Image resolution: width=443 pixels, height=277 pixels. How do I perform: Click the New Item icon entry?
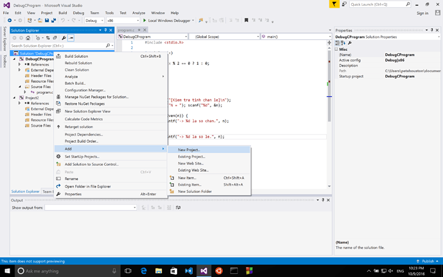pyautogui.click(x=209, y=177)
